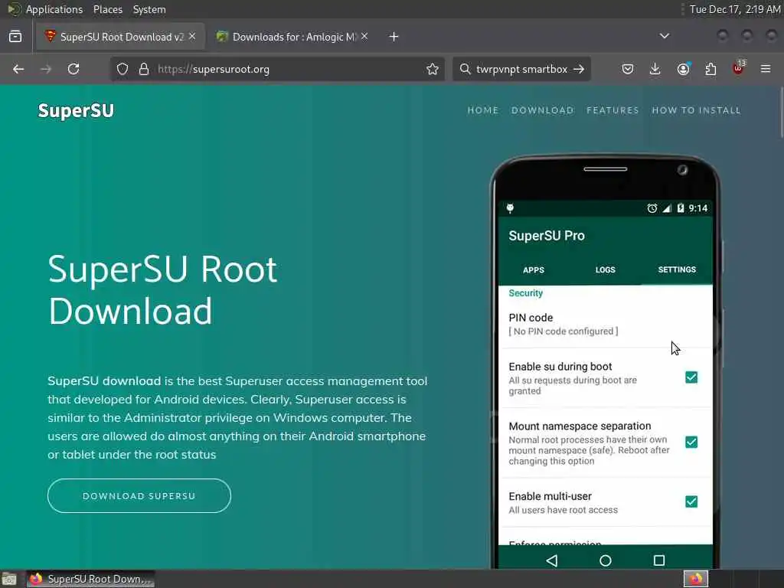Go back to the previous page

pos(18,69)
